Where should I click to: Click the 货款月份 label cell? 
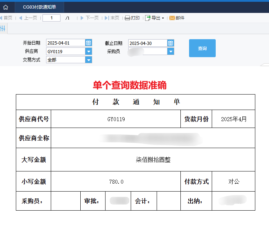pyautogui.click(x=196, y=119)
